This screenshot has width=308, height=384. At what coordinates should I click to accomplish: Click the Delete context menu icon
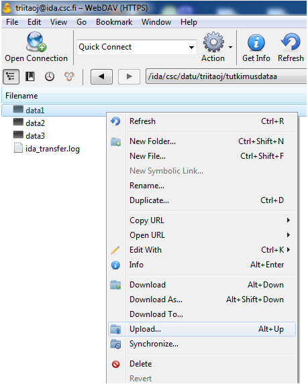(115, 364)
